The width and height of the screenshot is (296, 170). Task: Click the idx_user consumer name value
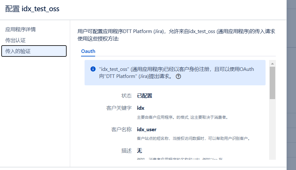coord(147,130)
